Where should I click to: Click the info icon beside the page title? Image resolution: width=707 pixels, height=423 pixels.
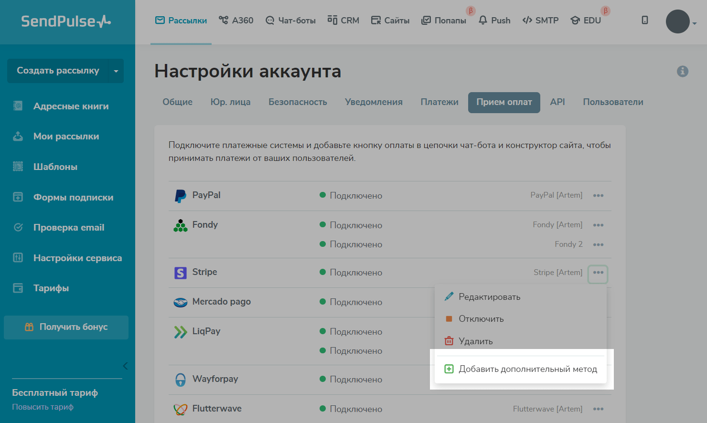click(x=682, y=71)
